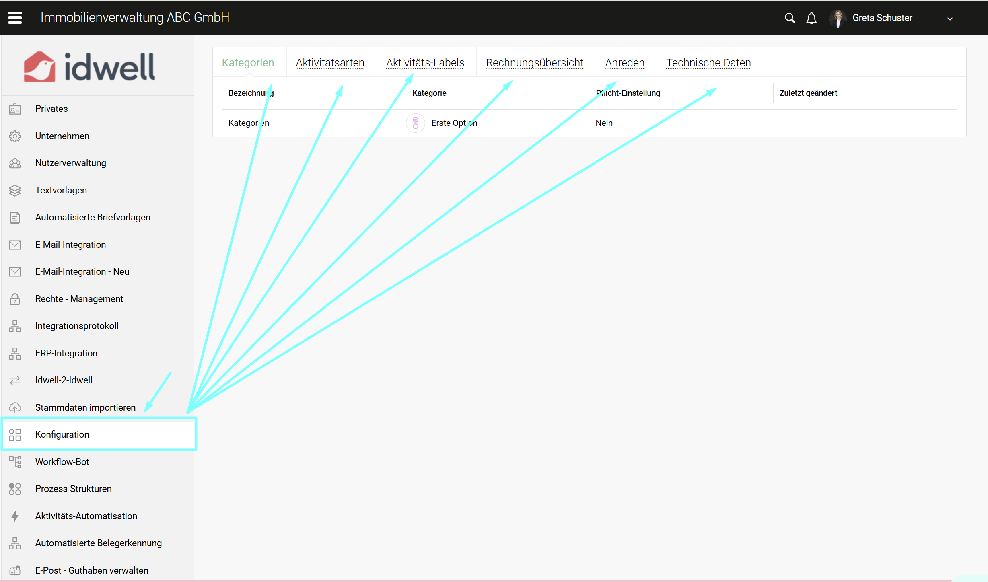988x582 pixels.
Task: Click Greta Schuster profile avatar
Action: click(x=838, y=18)
